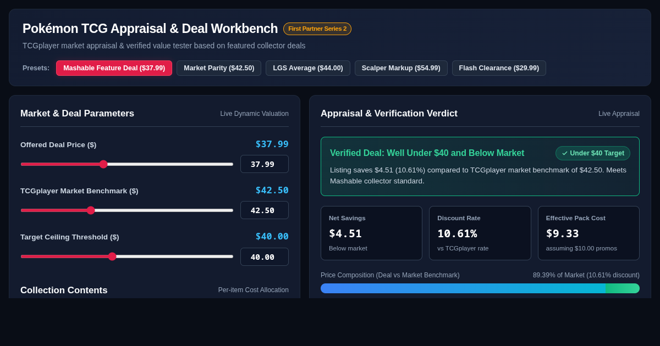Click the blue $37.99 value readout
This screenshot has height=346, width=660.
(x=272, y=144)
